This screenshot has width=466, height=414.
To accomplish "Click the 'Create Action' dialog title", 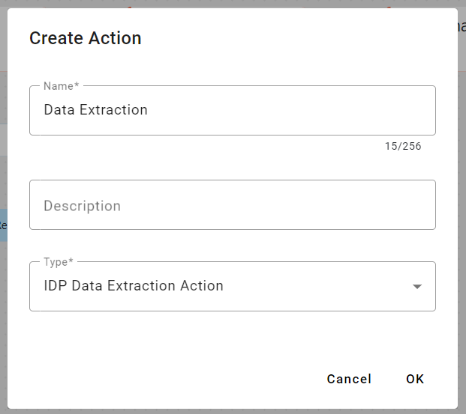I will tap(85, 38).
